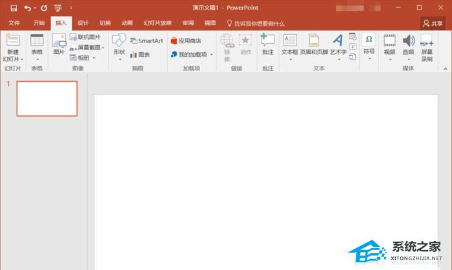Click the Undo arrow icon

27,8
